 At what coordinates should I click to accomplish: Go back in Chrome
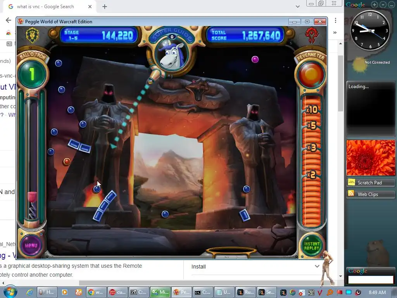pyautogui.click(x=9, y=20)
